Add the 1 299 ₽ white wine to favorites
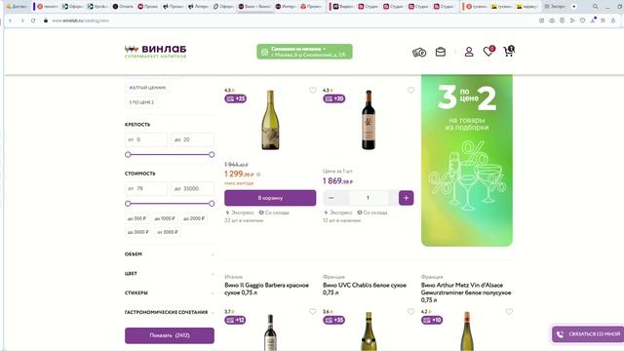 click(x=312, y=91)
